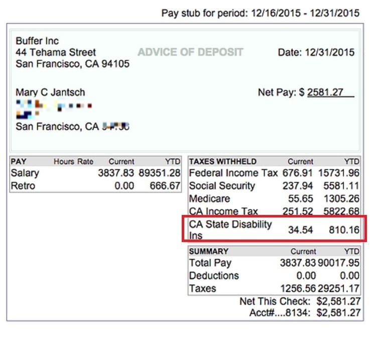Screen dimensions: 382x339
Task: Select the Federal Income Tax row
Action: (x=274, y=173)
